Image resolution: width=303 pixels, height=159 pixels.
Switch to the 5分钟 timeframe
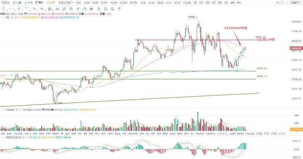pos(104,3)
